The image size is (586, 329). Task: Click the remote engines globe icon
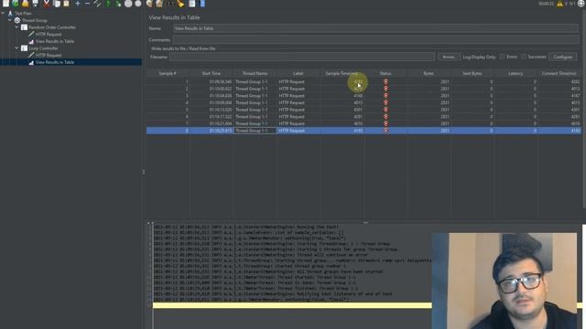click(x=581, y=4)
